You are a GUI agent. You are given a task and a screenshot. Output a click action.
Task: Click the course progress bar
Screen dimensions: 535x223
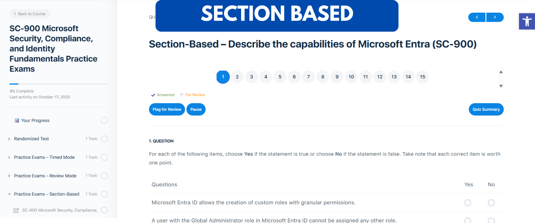point(59,84)
